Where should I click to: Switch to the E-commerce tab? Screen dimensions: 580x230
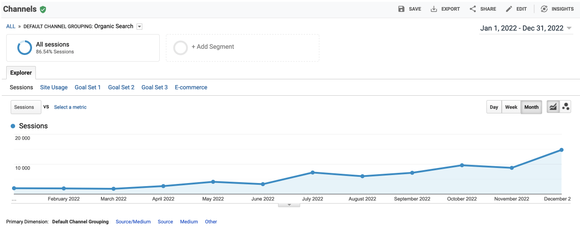click(191, 87)
